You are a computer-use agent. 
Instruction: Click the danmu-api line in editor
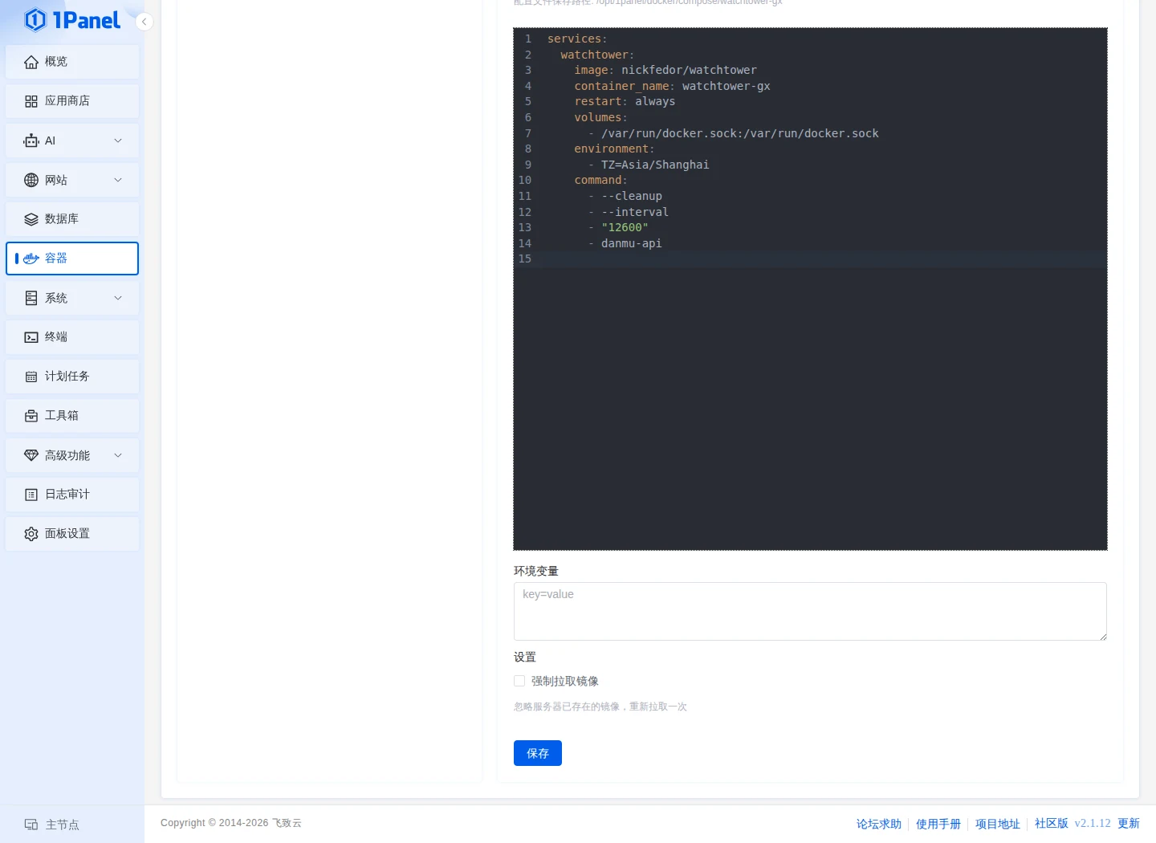632,243
